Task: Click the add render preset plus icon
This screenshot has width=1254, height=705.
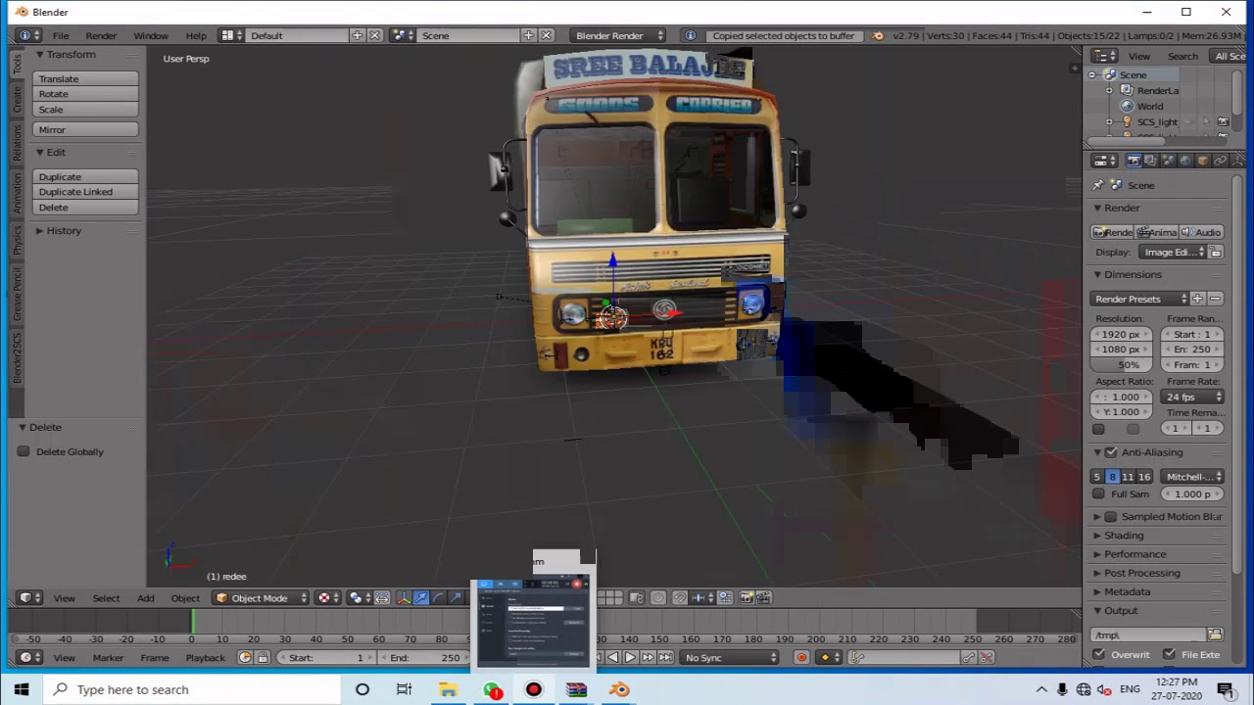Action: [x=1197, y=299]
